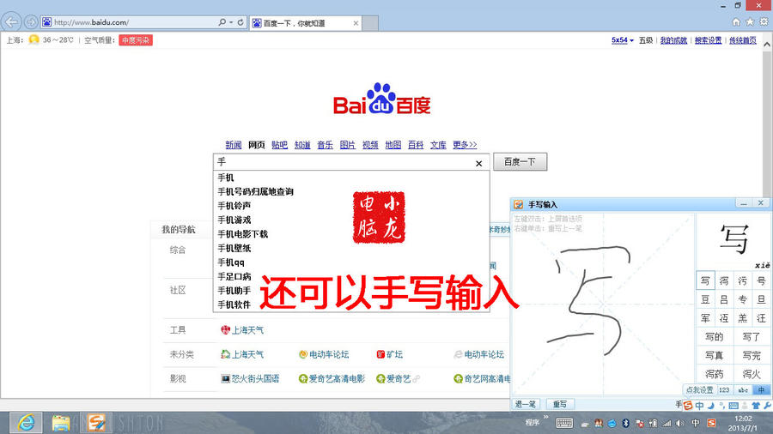Click the 中度污染 air quality badge
Image resolution: width=773 pixels, height=434 pixels.
(136, 40)
